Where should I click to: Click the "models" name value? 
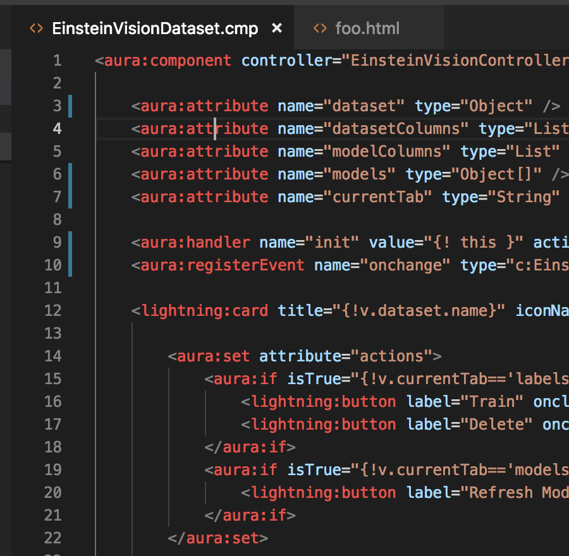pos(359,174)
